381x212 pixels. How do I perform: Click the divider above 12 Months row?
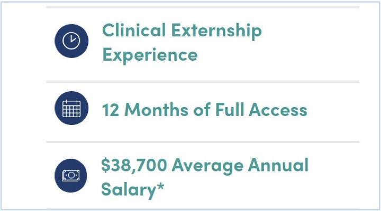click(202, 82)
